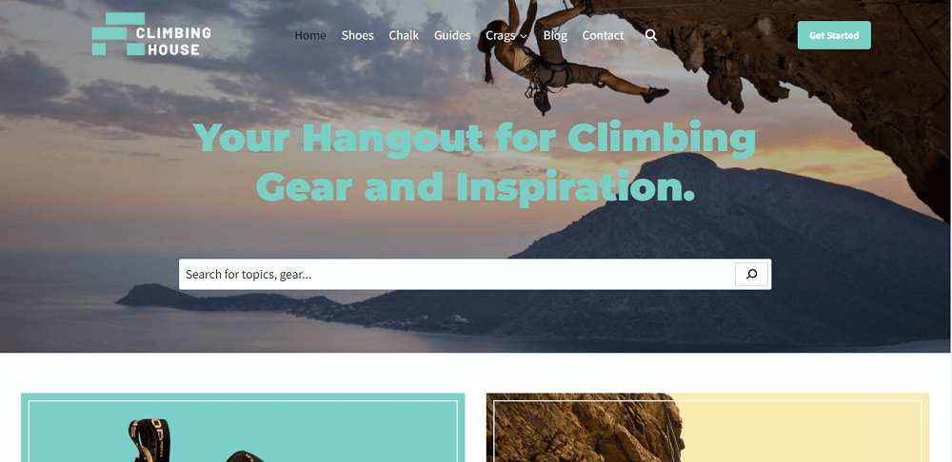Focus the 'Search for topics, gear...' field
The image size is (952, 462).
coord(457,274)
